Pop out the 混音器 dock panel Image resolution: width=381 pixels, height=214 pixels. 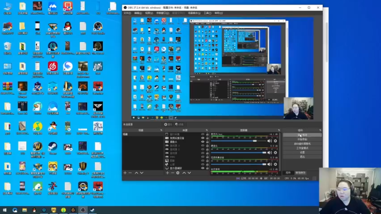pyautogui.click(x=279, y=130)
